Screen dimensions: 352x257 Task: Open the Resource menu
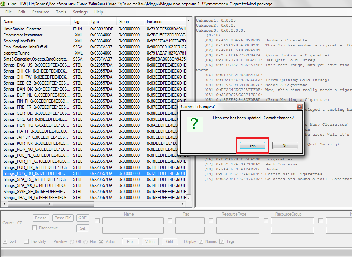[x=41, y=12]
